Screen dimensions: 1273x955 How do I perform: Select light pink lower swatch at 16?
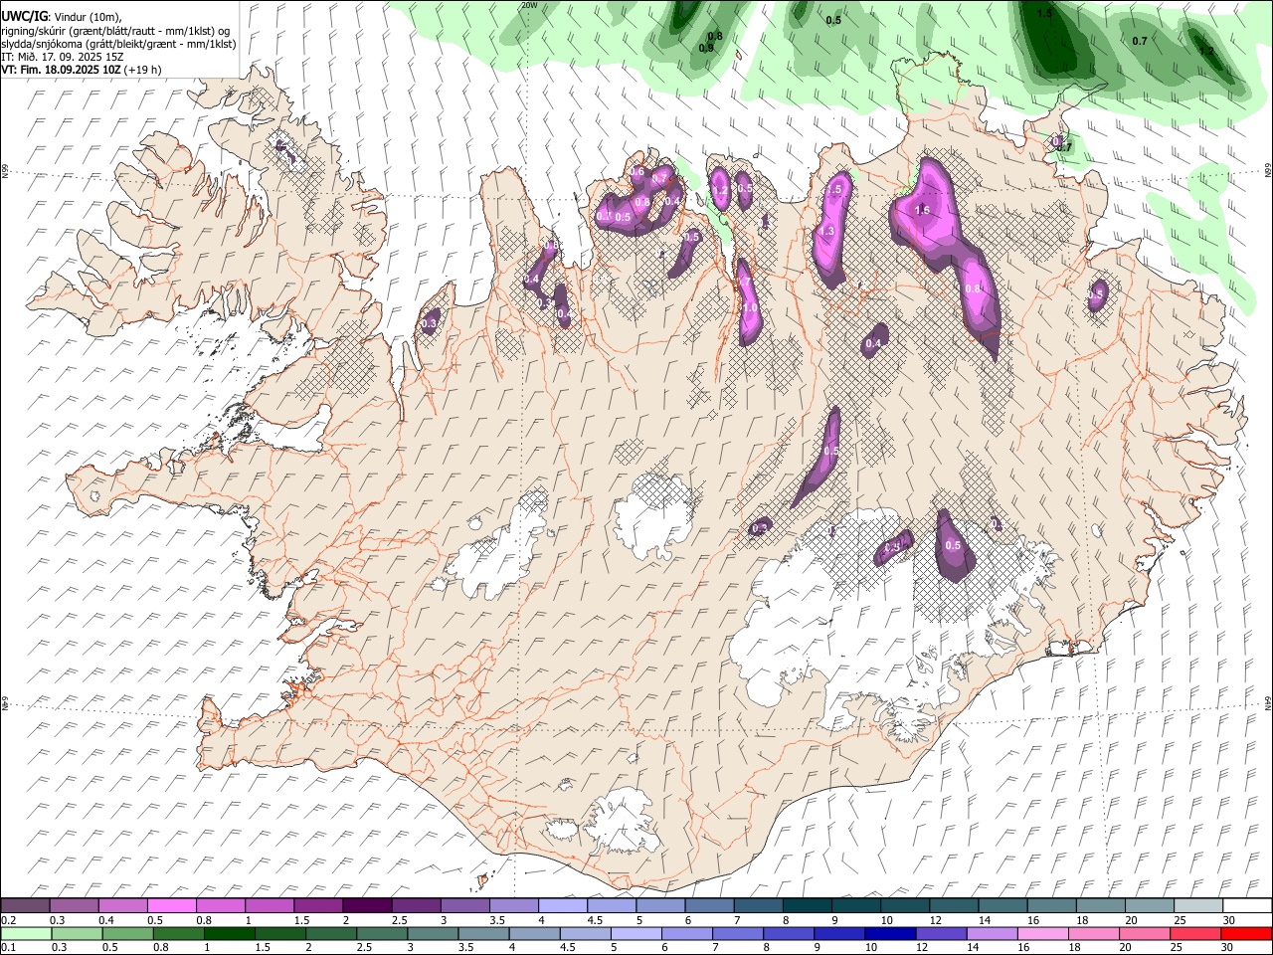(x=1041, y=933)
